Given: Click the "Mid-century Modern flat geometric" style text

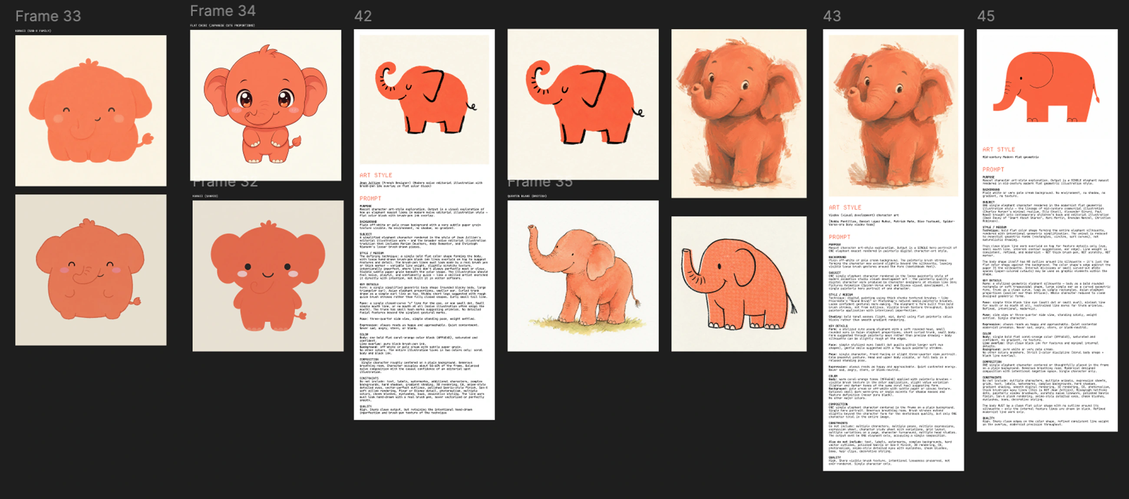Looking at the screenshot, I should click(1010, 157).
